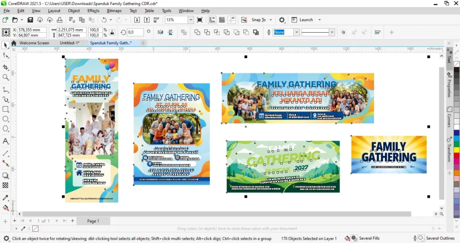
Task: Click the Mirror horizontally icon
Action: point(160,32)
